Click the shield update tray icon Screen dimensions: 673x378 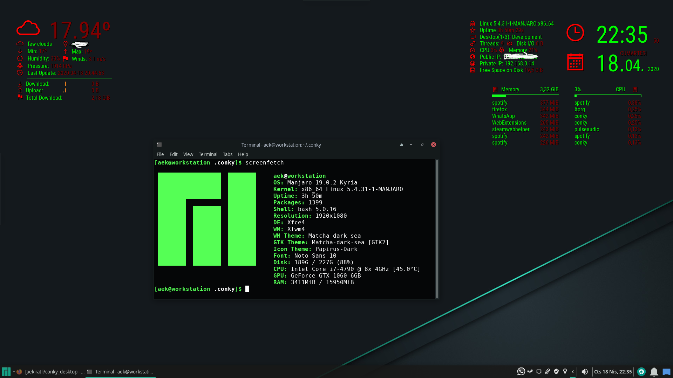click(x=556, y=372)
